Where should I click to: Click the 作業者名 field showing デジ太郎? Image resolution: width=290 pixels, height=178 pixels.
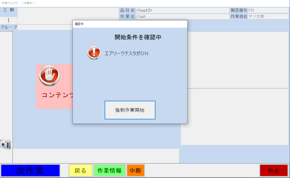coord(268,16)
